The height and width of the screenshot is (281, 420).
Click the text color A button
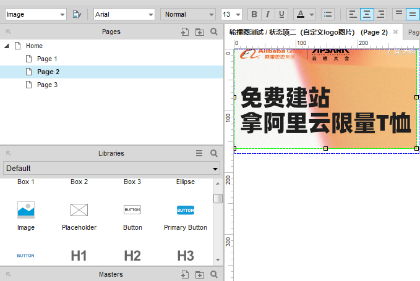[301, 14]
